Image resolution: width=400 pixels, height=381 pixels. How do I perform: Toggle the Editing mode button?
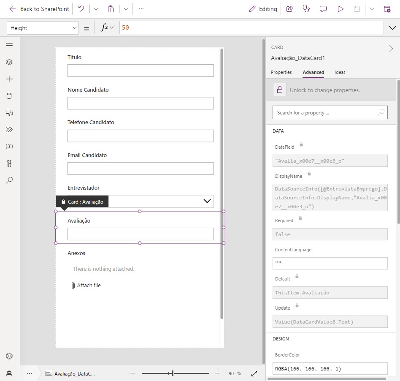[263, 9]
